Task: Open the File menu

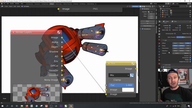Action: point(4,4)
